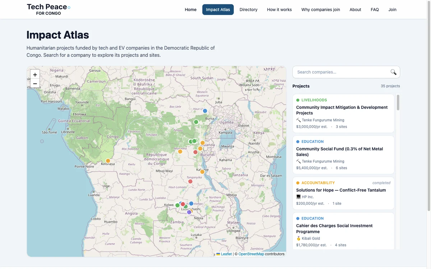The image size is (431, 269).
Task: Open the About page
Action: pyautogui.click(x=355, y=10)
